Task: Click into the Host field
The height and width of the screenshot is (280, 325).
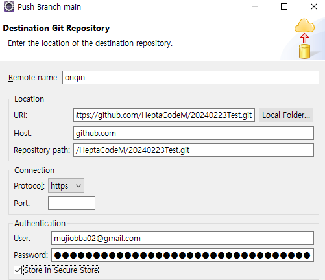Action: (193, 134)
